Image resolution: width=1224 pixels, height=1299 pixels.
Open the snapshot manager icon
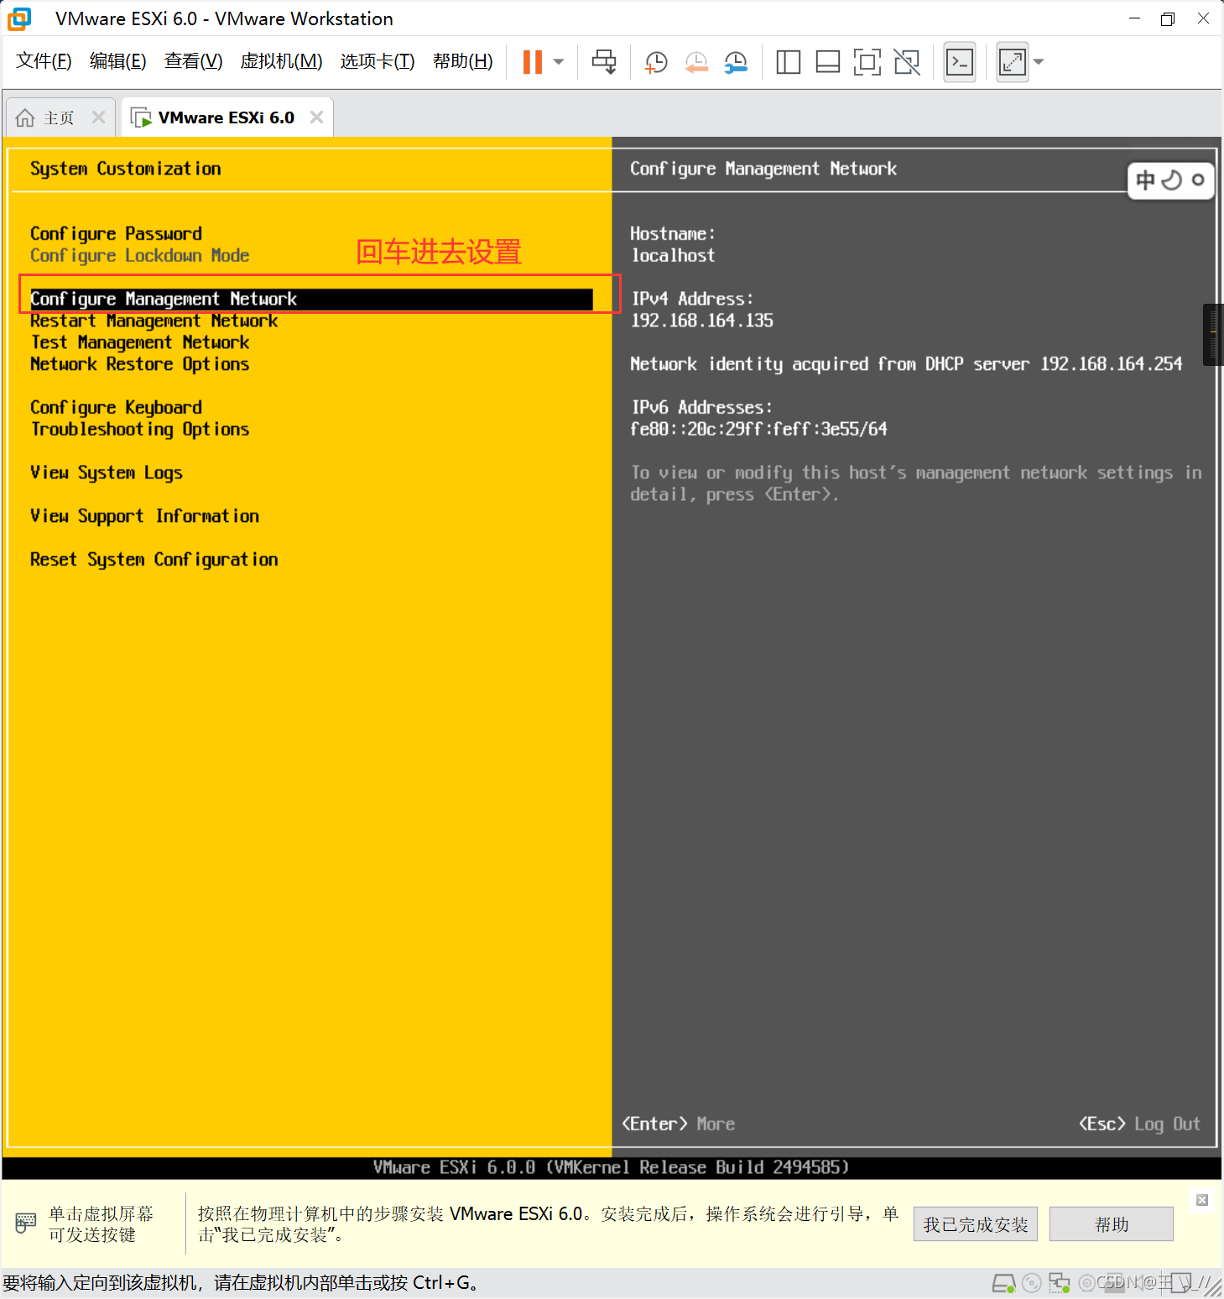pos(736,61)
